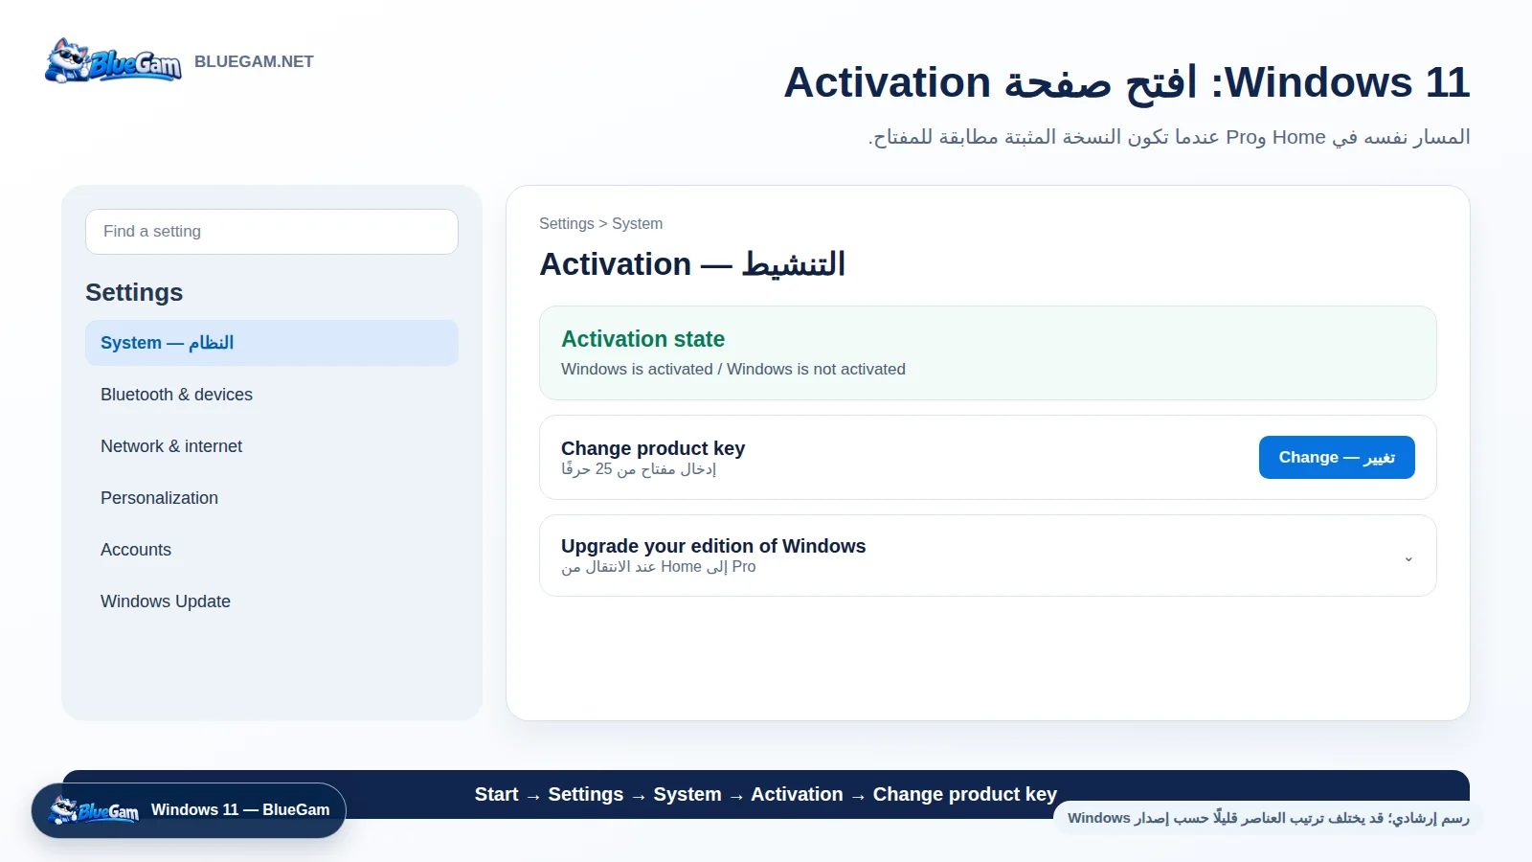Viewport: 1532px width, 862px height.
Task: Open Network & internet settings
Action: [272, 446]
